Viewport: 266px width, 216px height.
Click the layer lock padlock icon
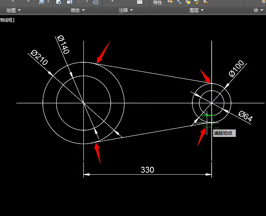(x=197, y=2)
